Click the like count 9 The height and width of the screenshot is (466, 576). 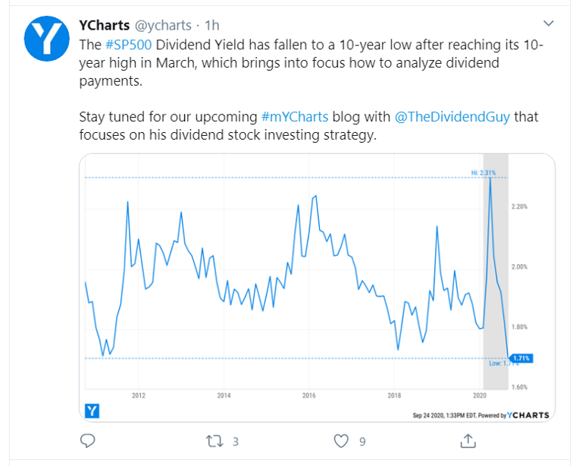(363, 441)
